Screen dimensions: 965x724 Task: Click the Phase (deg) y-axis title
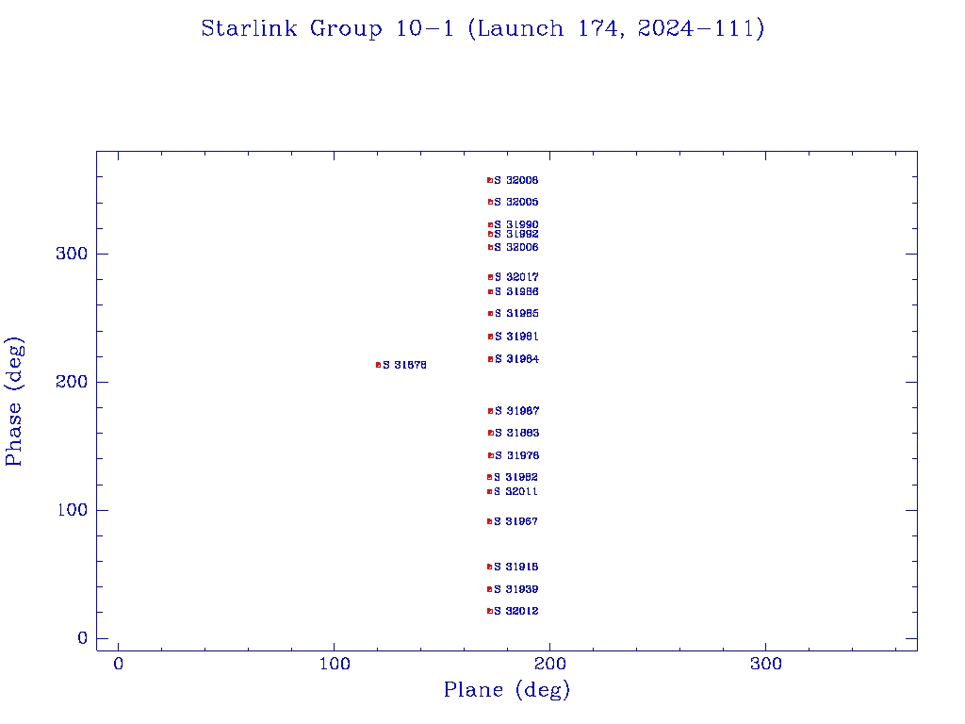(14, 400)
